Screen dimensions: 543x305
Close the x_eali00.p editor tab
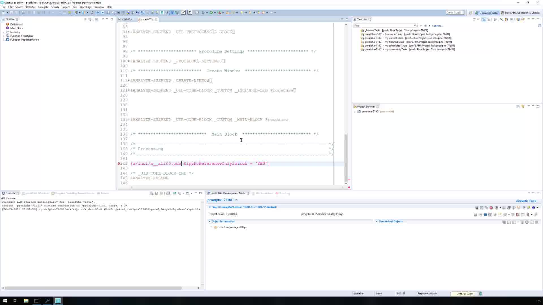tap(156, 19)
